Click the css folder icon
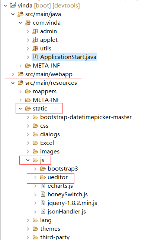The image size is (148, 240). tap(35, 126)
